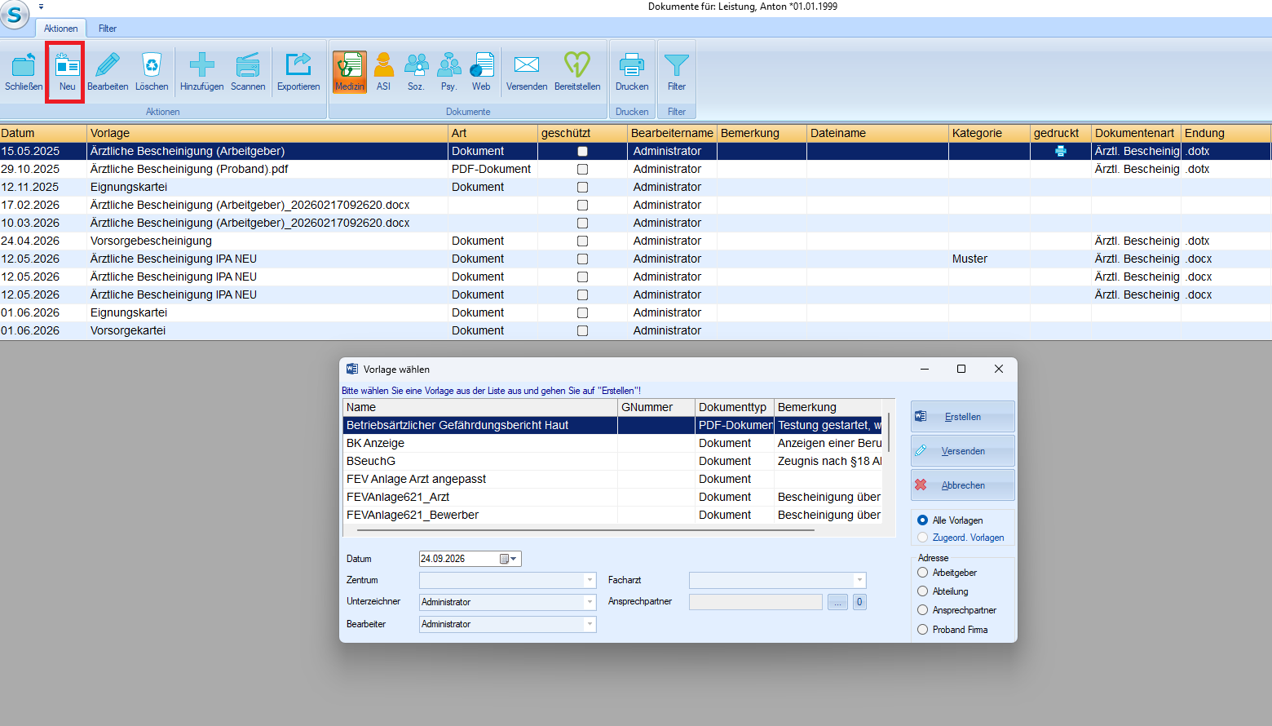Select the Arbeitgeber address radio button
This screenshot has width=1272, height=726.
click(x=923, y=573)
